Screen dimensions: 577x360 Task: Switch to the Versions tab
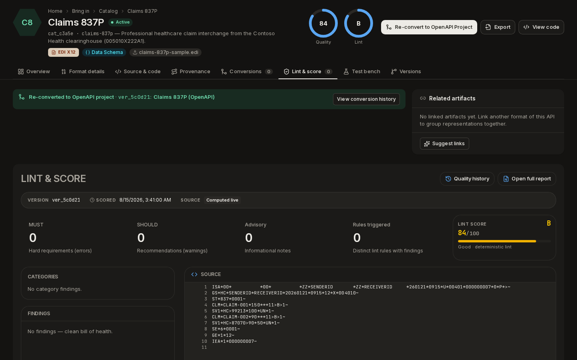[x=406, y=72]
